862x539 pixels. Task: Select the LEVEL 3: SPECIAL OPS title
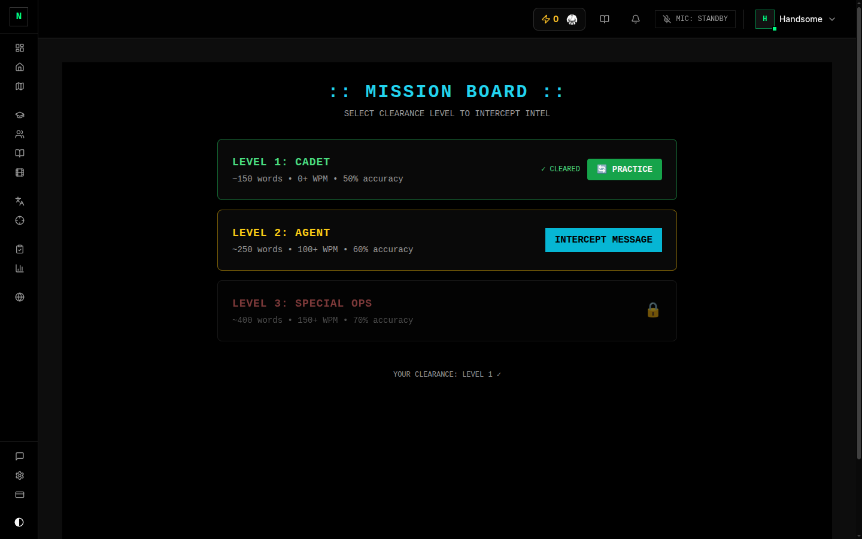click(x=302, y=304)
